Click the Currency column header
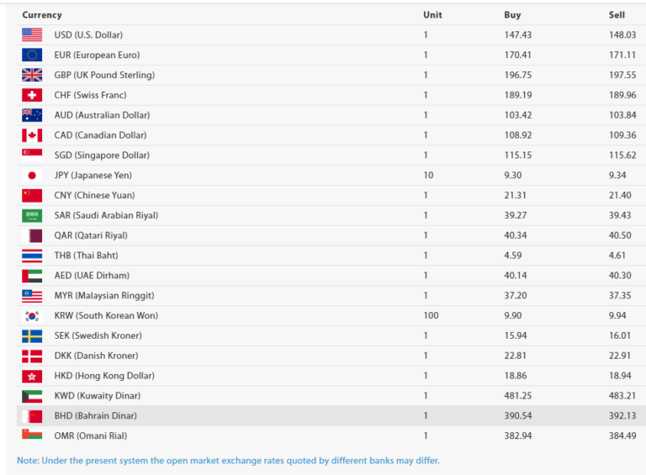The image size is (646, 475). click(42, 15)
